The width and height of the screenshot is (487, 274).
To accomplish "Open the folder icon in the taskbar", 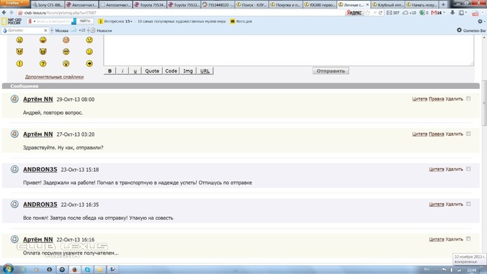I will [x=100, y=269].
